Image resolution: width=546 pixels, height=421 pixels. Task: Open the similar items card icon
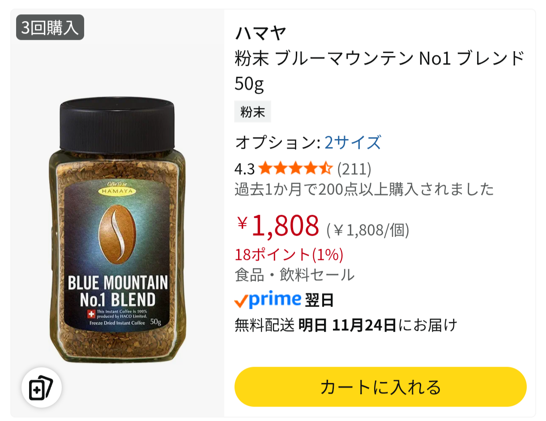[41, 387]
